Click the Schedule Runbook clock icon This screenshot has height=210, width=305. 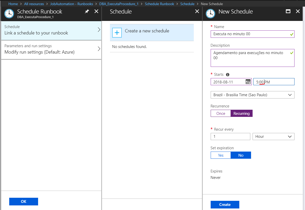(x=9, y=14)
